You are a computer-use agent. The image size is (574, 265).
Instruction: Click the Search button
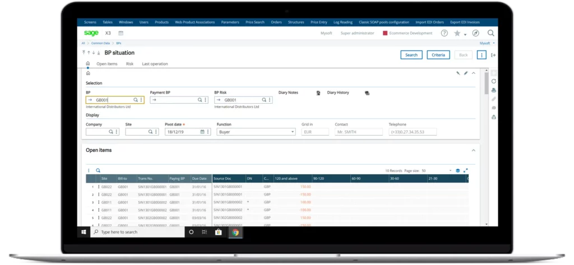[411, 55]
